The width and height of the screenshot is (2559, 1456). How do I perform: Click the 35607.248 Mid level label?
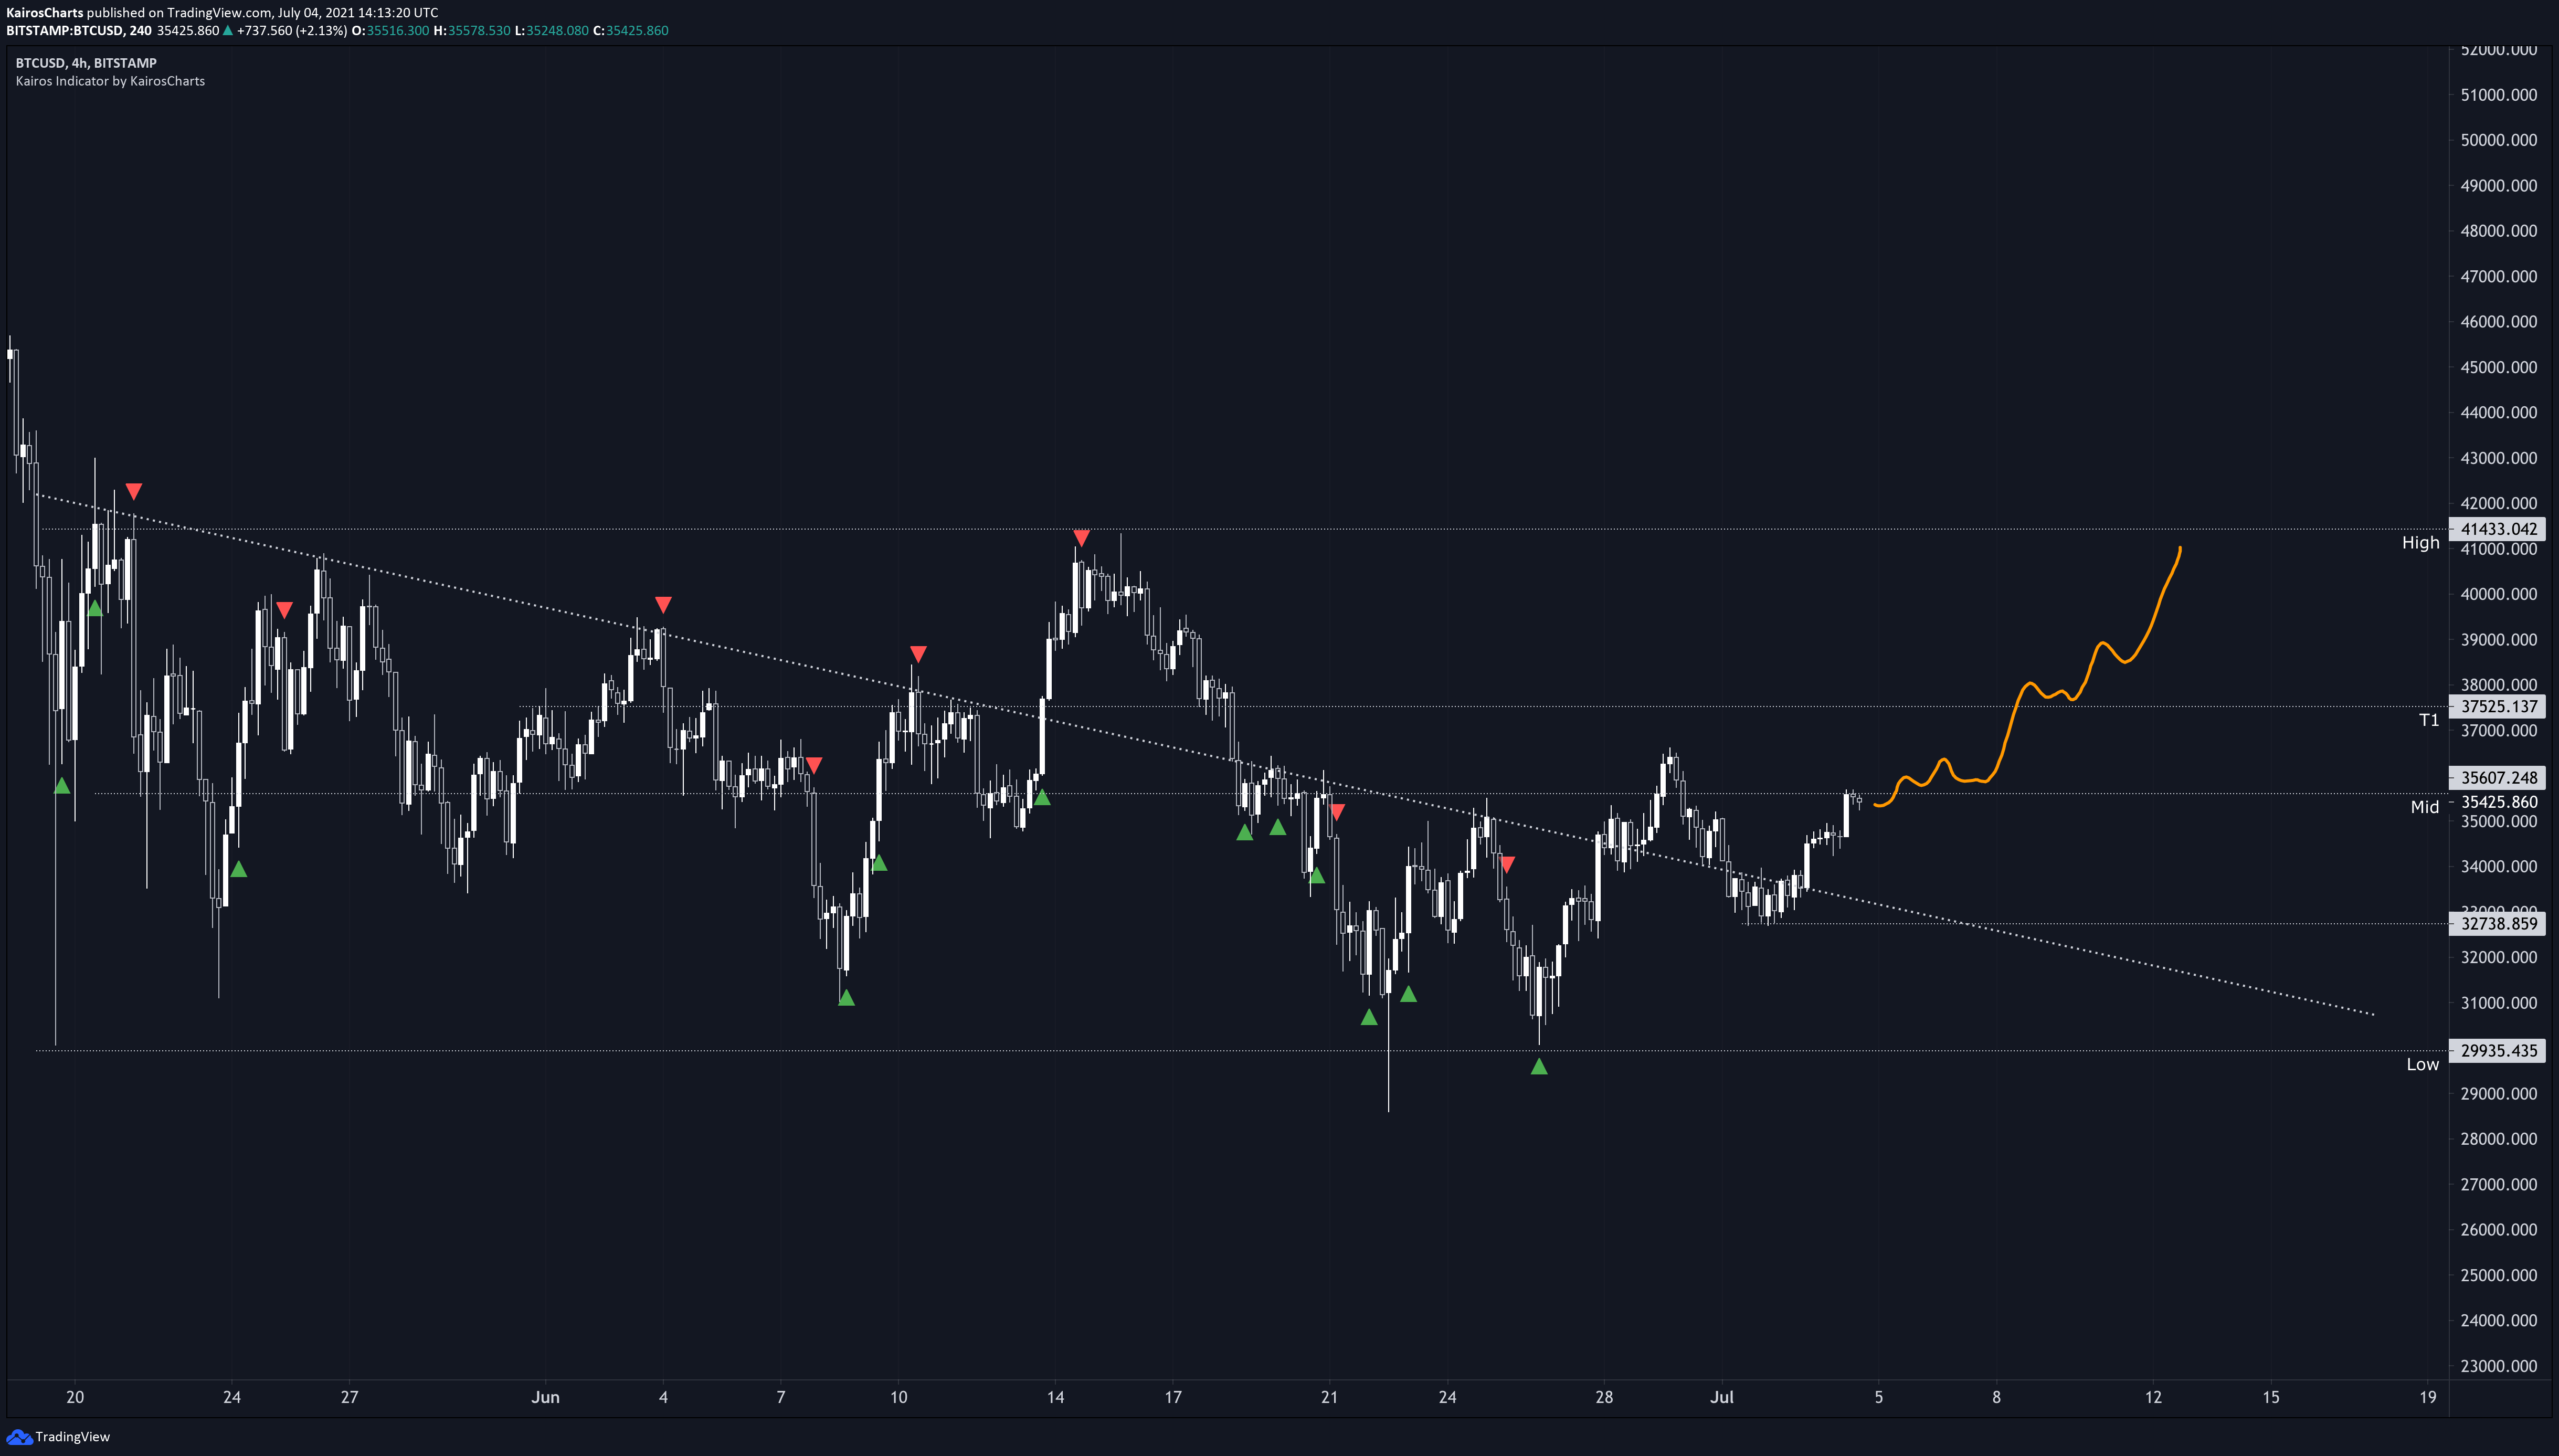click(2498, 777)
